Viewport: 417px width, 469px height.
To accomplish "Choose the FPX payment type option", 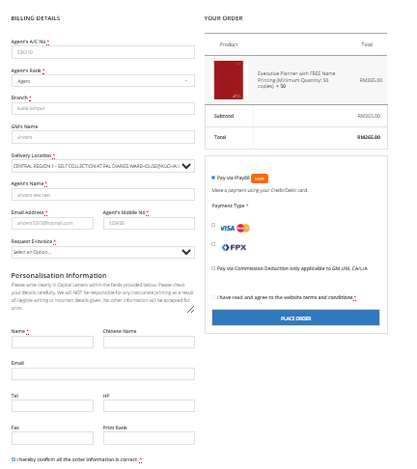I will pos(213,244).
